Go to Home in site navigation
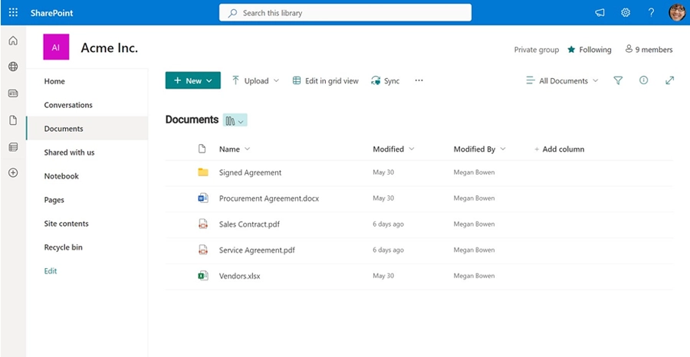Viewport: 690px width, 357px height. coord(54,81)
